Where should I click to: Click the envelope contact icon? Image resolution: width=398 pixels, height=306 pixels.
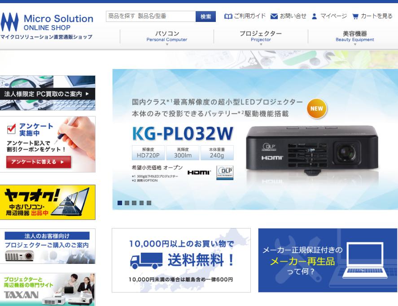point(274,16)
